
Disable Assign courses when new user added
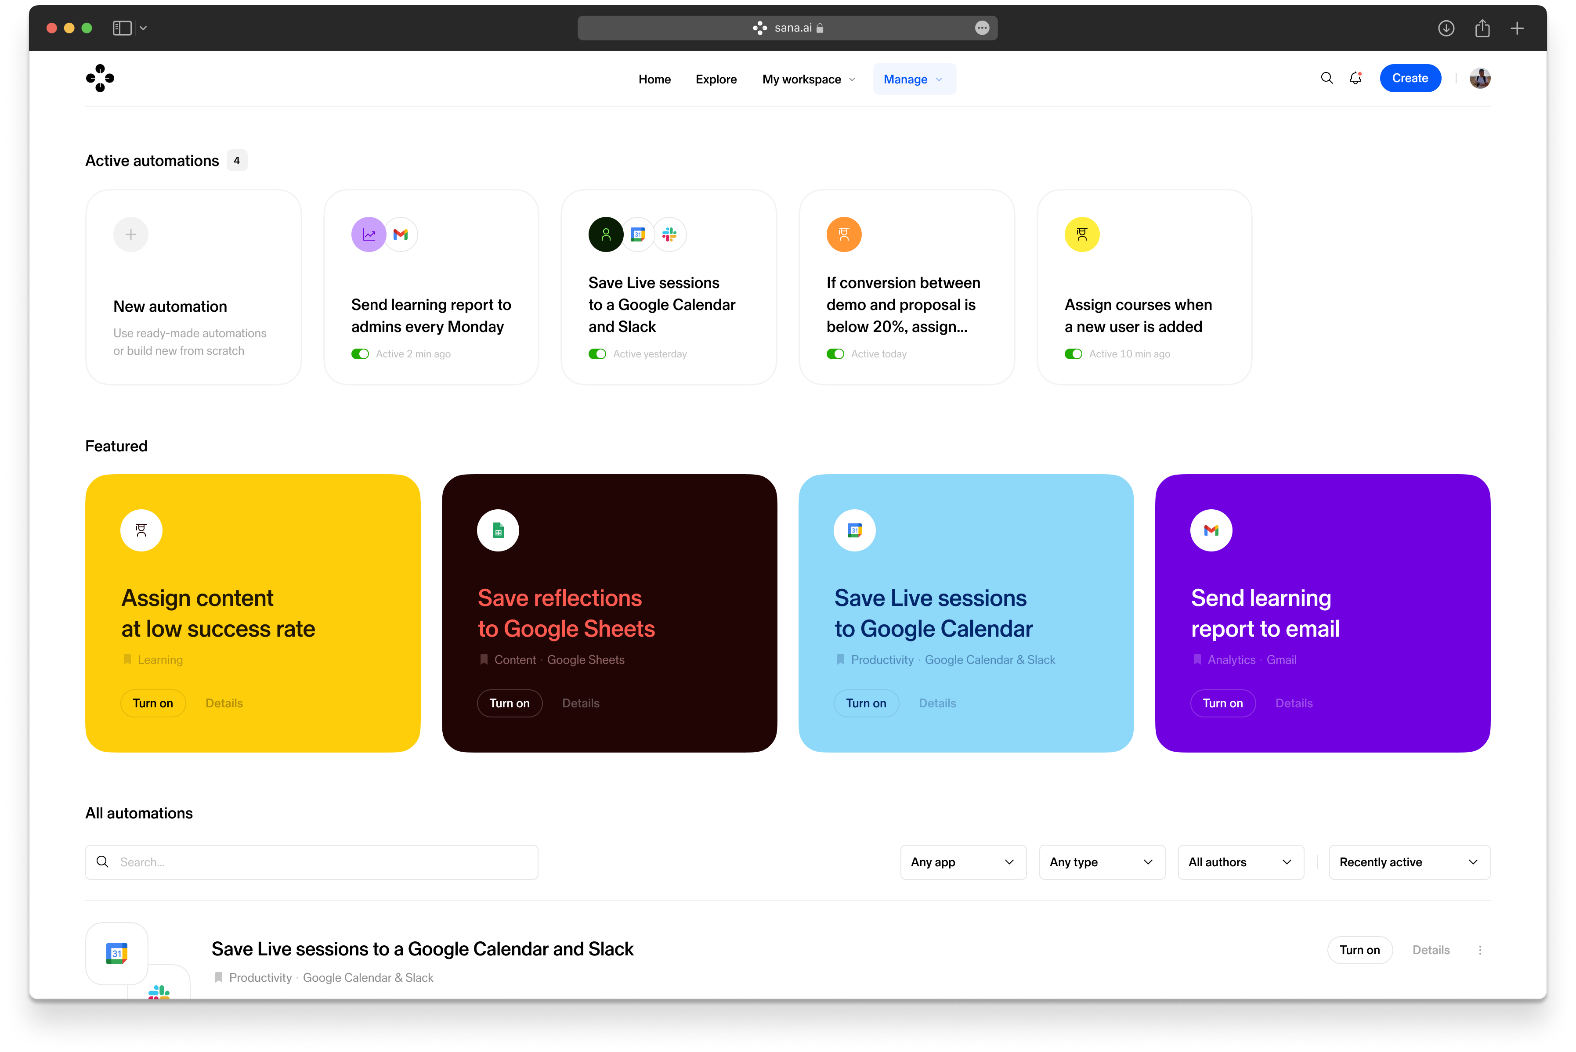point(1073,354)
